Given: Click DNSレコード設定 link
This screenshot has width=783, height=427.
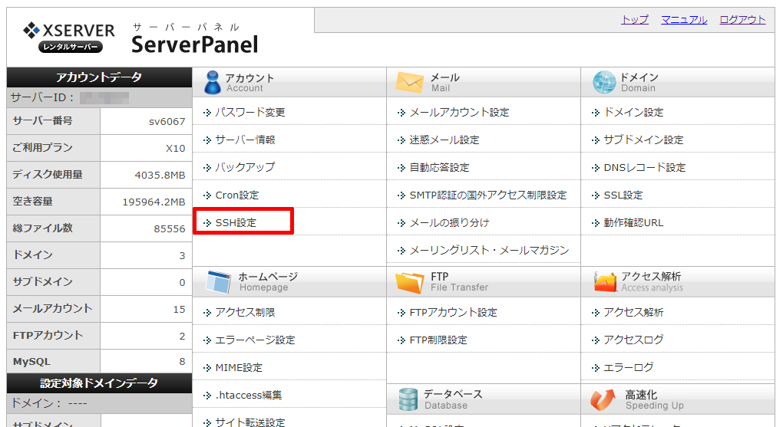Looking at the screenshot, I should coord(644,167).
